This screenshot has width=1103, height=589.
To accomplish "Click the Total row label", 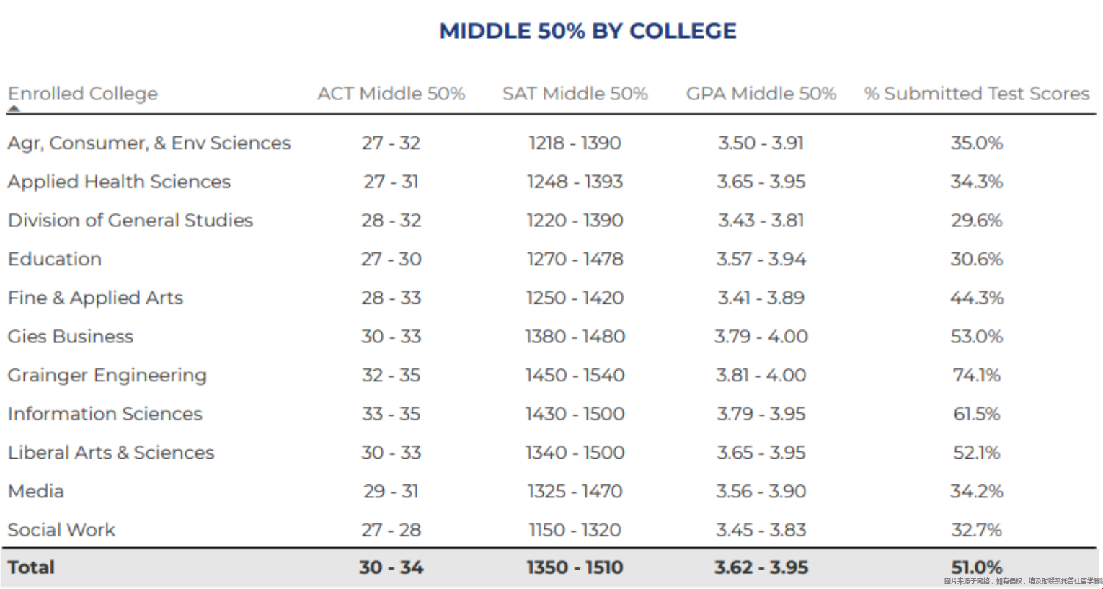I will [x=31, y=567].
